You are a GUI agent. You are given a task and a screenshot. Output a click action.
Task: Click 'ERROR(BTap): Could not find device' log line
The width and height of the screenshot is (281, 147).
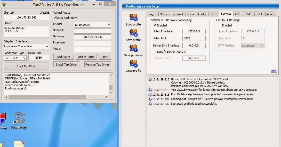click(x=27, y=75)
